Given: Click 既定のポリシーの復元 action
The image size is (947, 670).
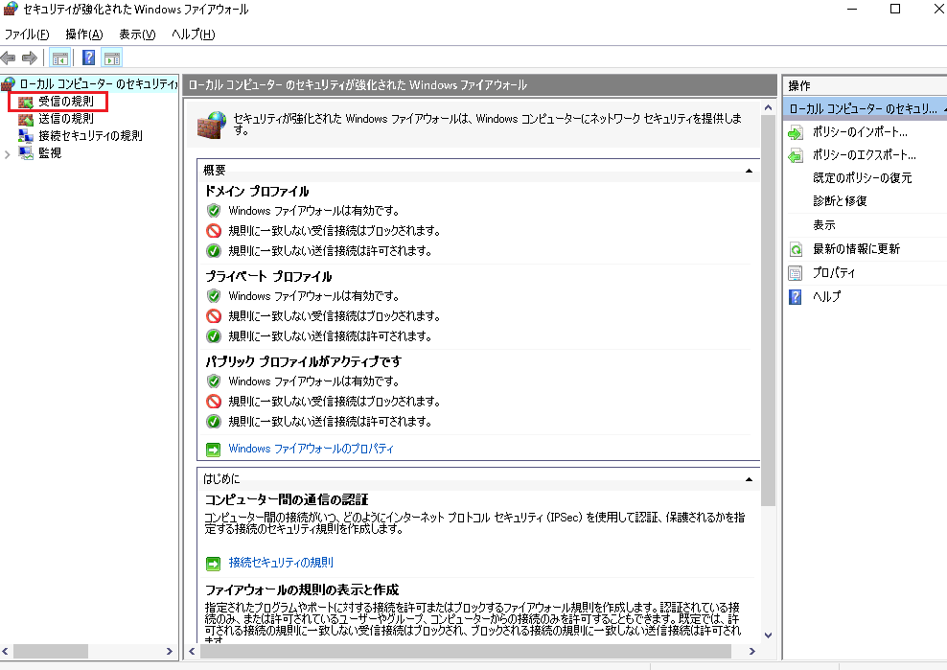Looking at the screenshot, I should tap(863, 178).
